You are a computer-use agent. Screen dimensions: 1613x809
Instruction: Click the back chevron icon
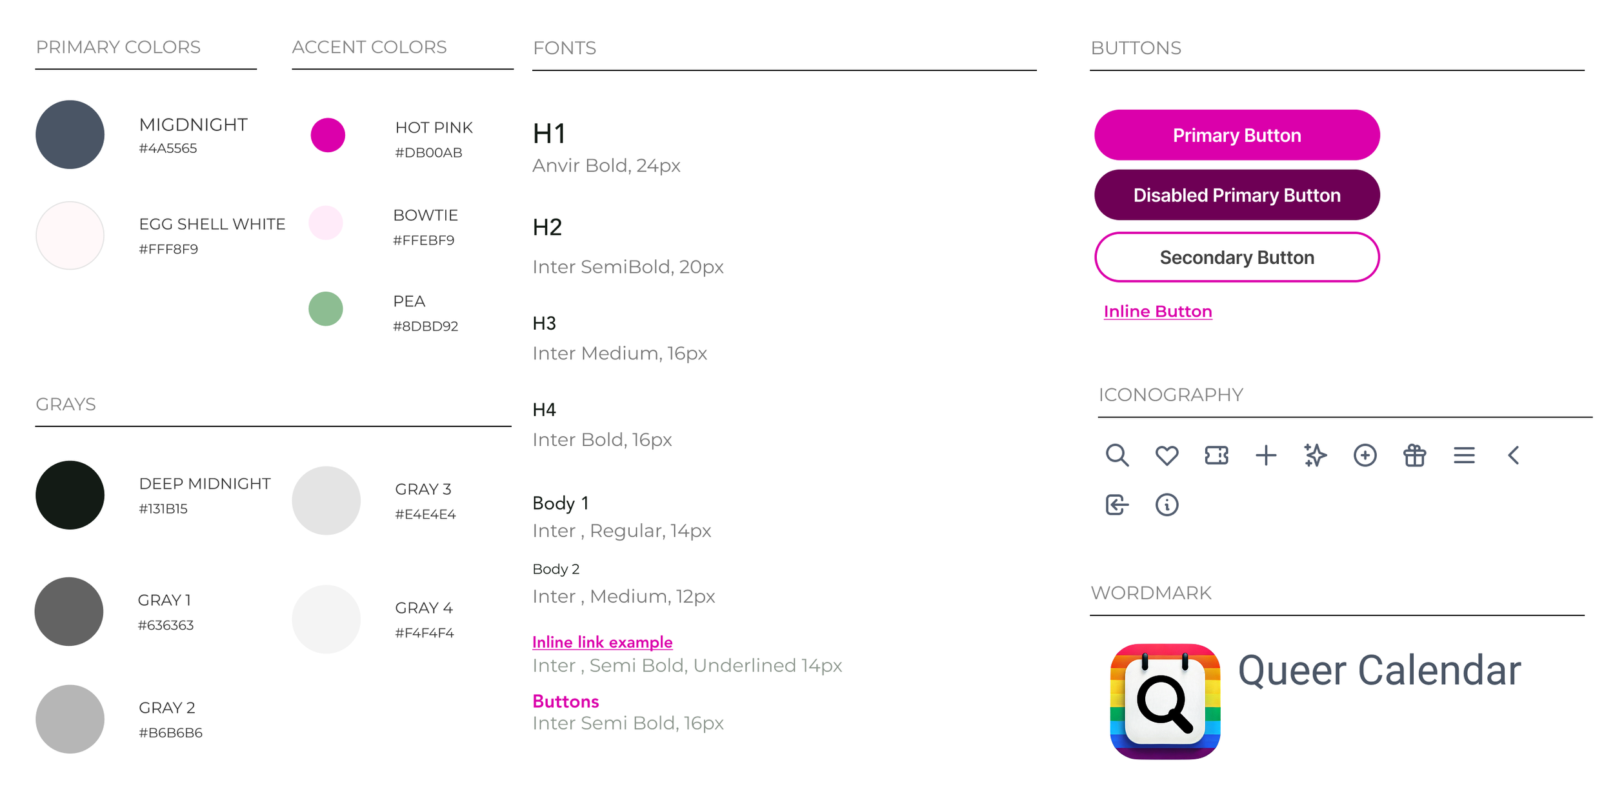[1514, 455]
